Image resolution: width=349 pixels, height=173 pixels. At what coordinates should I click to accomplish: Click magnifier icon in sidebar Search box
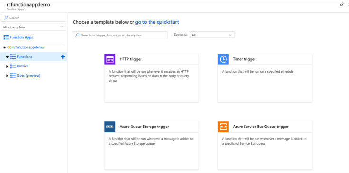click(6, 18)
